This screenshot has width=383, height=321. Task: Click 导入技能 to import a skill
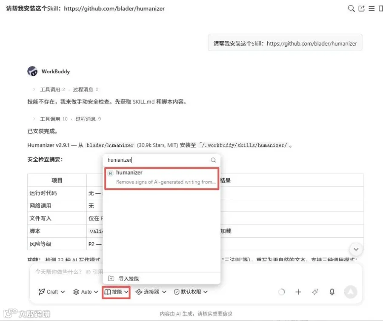coord(129,278)
